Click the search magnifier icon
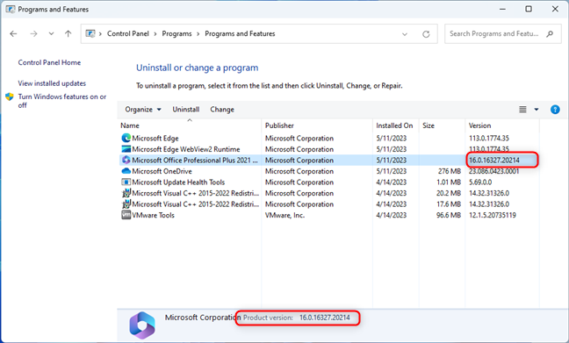569x343 pixels. coord(550,33)
